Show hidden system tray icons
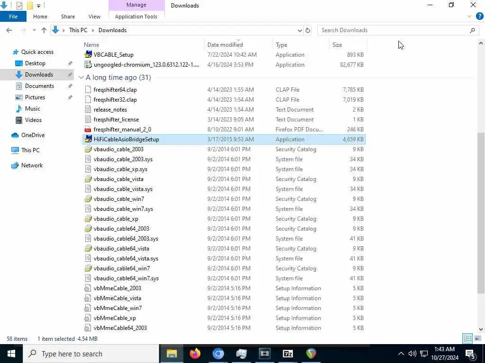This screenshot has height=363, width=485. pyautogui.click(x=401, y=354)
